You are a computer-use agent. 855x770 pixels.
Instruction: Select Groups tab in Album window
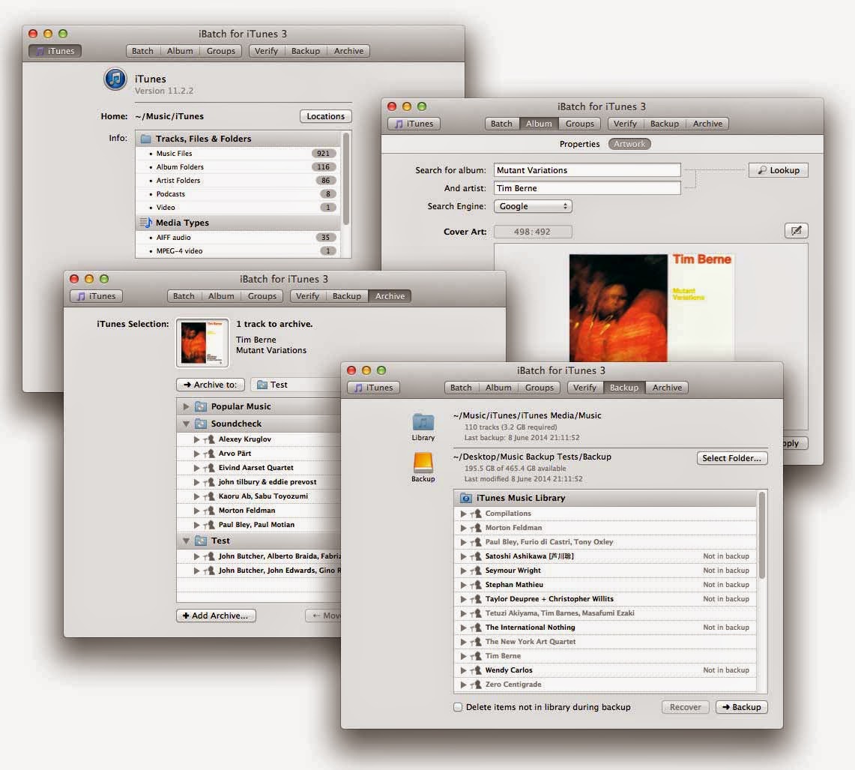tap(580, 124)
